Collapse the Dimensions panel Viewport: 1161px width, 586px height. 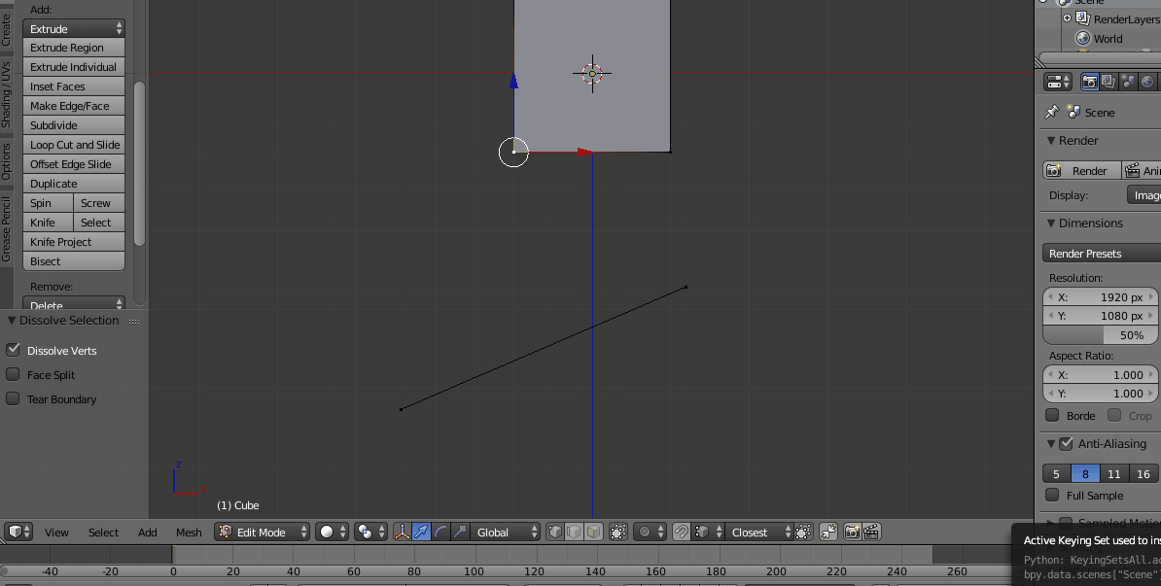pos(1051,223)
